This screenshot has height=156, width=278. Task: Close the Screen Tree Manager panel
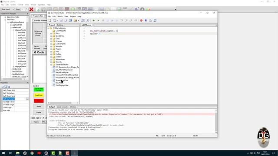click(28, 13)
